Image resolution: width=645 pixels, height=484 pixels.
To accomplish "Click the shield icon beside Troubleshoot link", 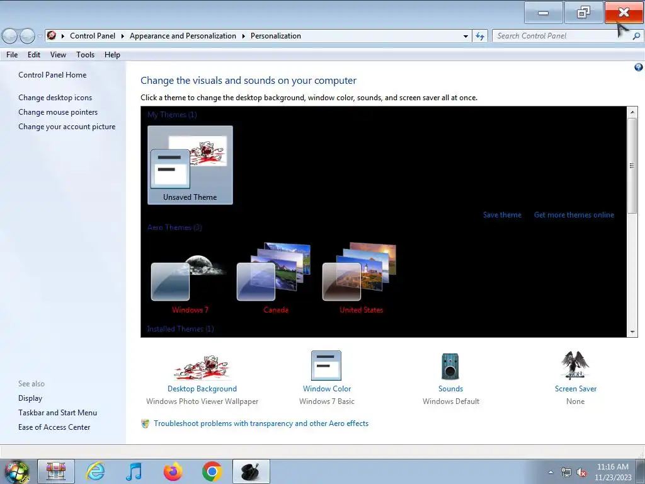I will point(146,423).
